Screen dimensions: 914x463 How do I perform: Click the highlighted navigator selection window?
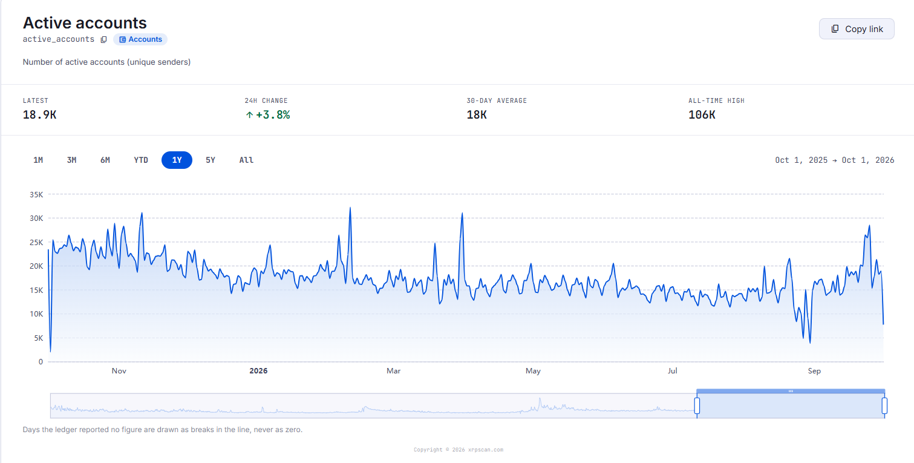(791, 406)
